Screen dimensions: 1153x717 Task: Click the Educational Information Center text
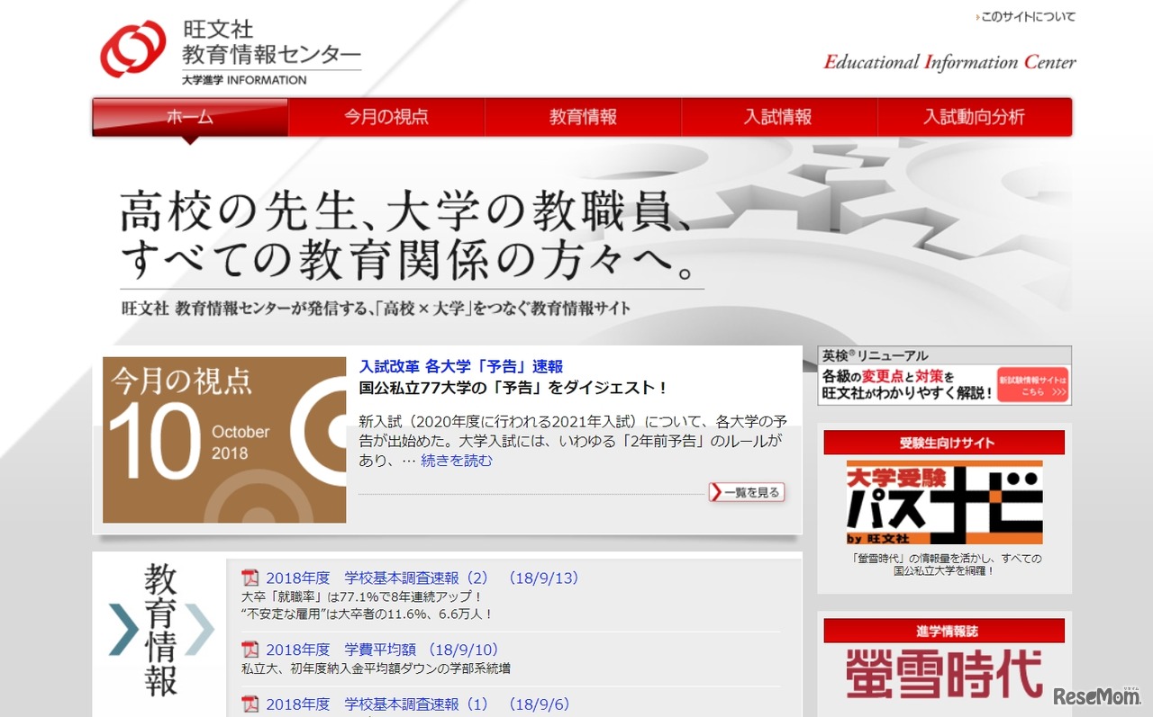tap(949, 62)
